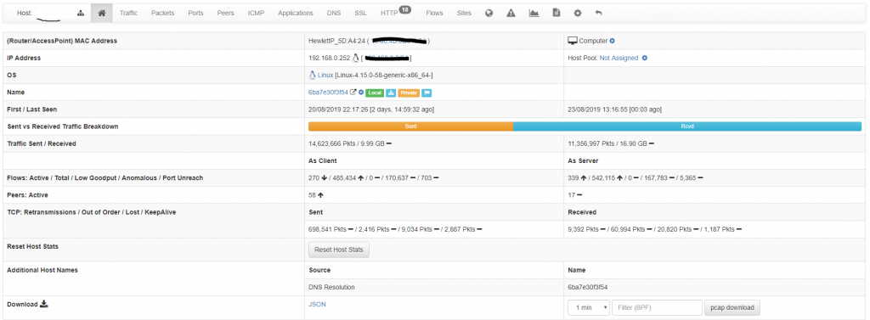Click the DNS Resolution source cell
Viewport: 870px width, 320px height.
(332, 287)
